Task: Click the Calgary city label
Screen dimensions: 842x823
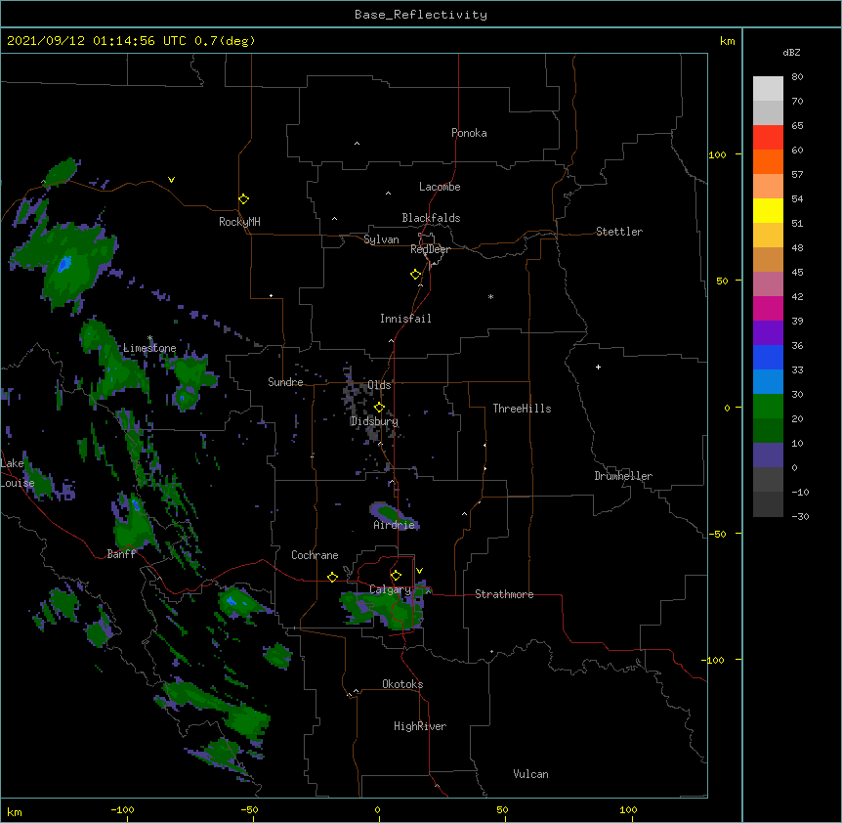Action: coord(390,589)
